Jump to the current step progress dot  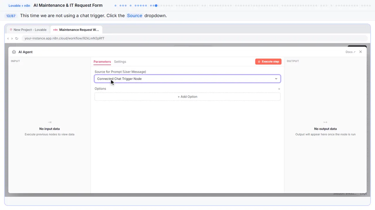click(156, 5)
